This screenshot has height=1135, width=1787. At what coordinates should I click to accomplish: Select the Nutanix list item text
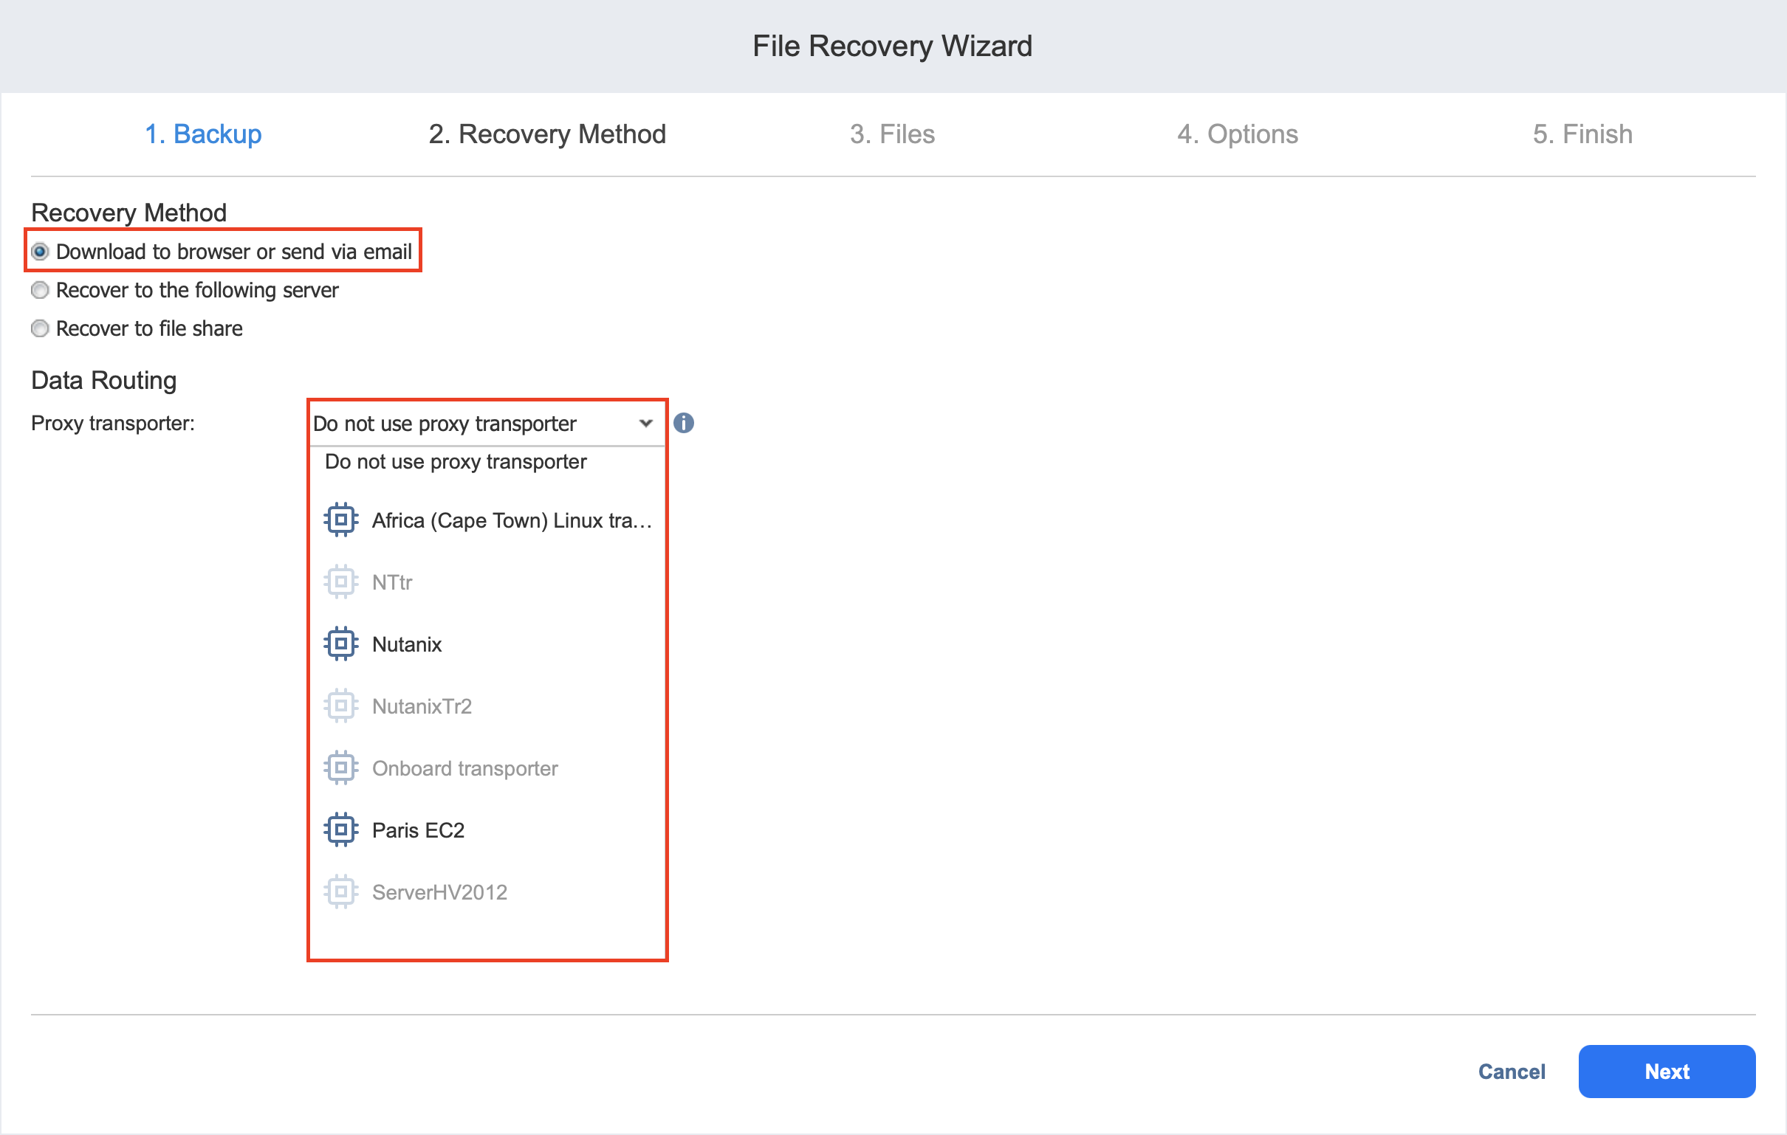(x=407, y=644)
